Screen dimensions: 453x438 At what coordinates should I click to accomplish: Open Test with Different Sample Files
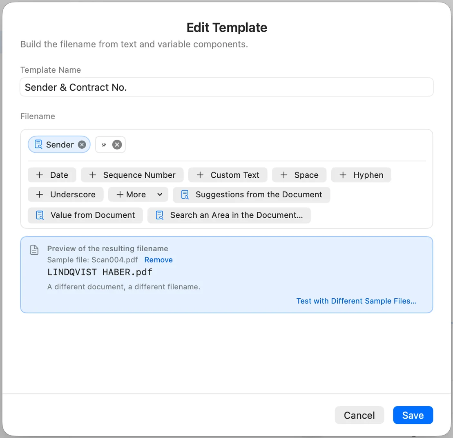356,301
